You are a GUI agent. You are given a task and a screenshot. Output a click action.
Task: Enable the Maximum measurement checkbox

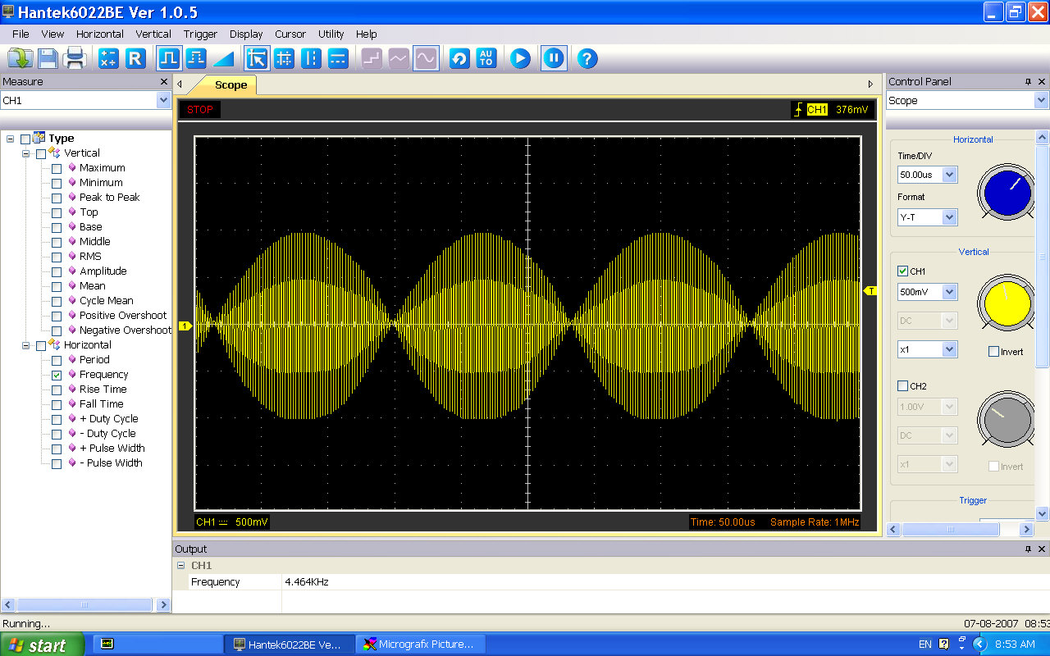coord(57,168)
